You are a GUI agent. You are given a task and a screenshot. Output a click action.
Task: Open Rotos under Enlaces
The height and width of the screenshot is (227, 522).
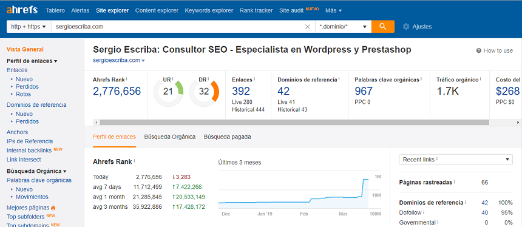point(23,94)
